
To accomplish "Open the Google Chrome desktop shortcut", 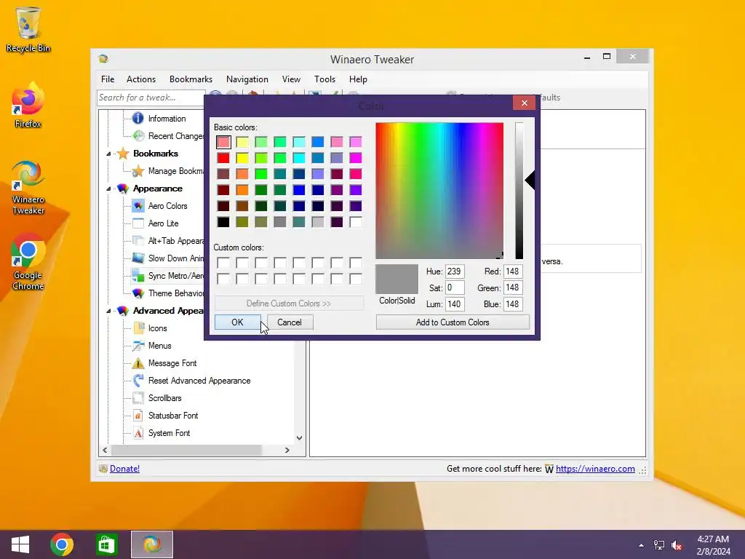I will point(28,261).
